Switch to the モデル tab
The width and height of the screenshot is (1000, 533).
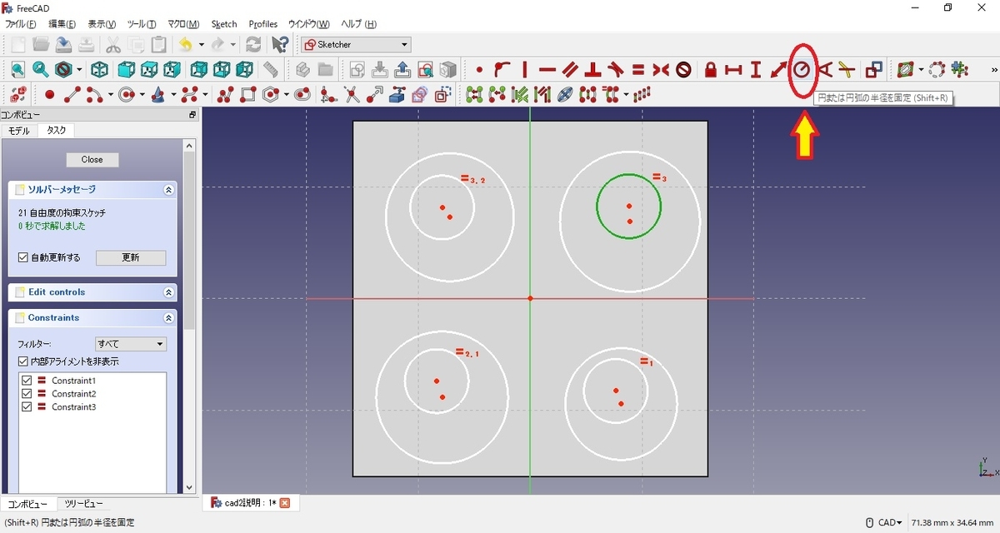[x=18, y=131]
